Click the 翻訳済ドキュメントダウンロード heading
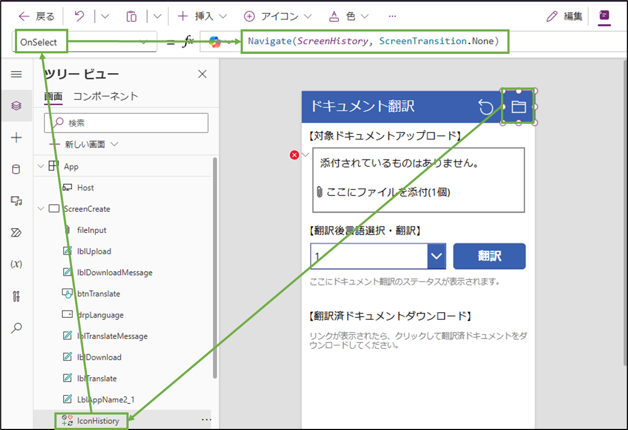This screenshot has height=430, width=628. click(x=391, y=316)
